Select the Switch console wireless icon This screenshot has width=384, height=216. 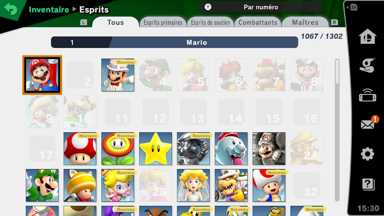pos(367,95)
